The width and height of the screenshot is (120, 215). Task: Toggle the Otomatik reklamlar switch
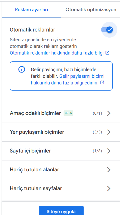point(107,30)
